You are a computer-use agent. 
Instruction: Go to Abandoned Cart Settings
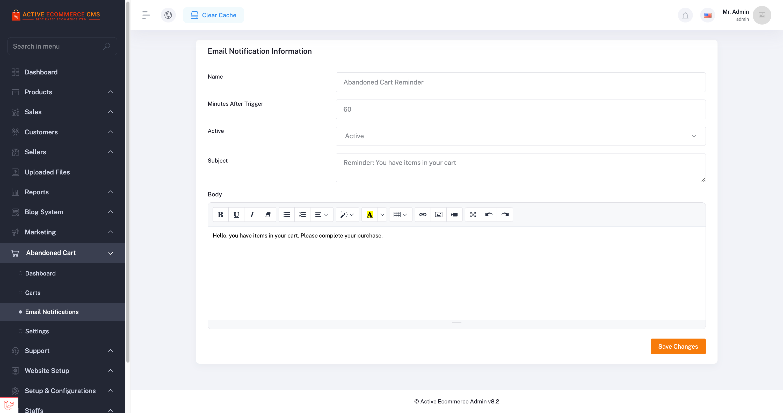point(37,331)
